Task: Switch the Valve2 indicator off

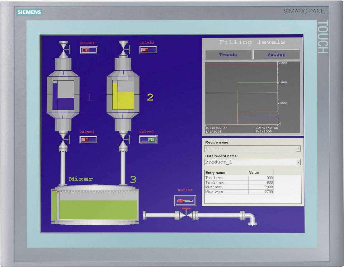Action: coord(148,139)
